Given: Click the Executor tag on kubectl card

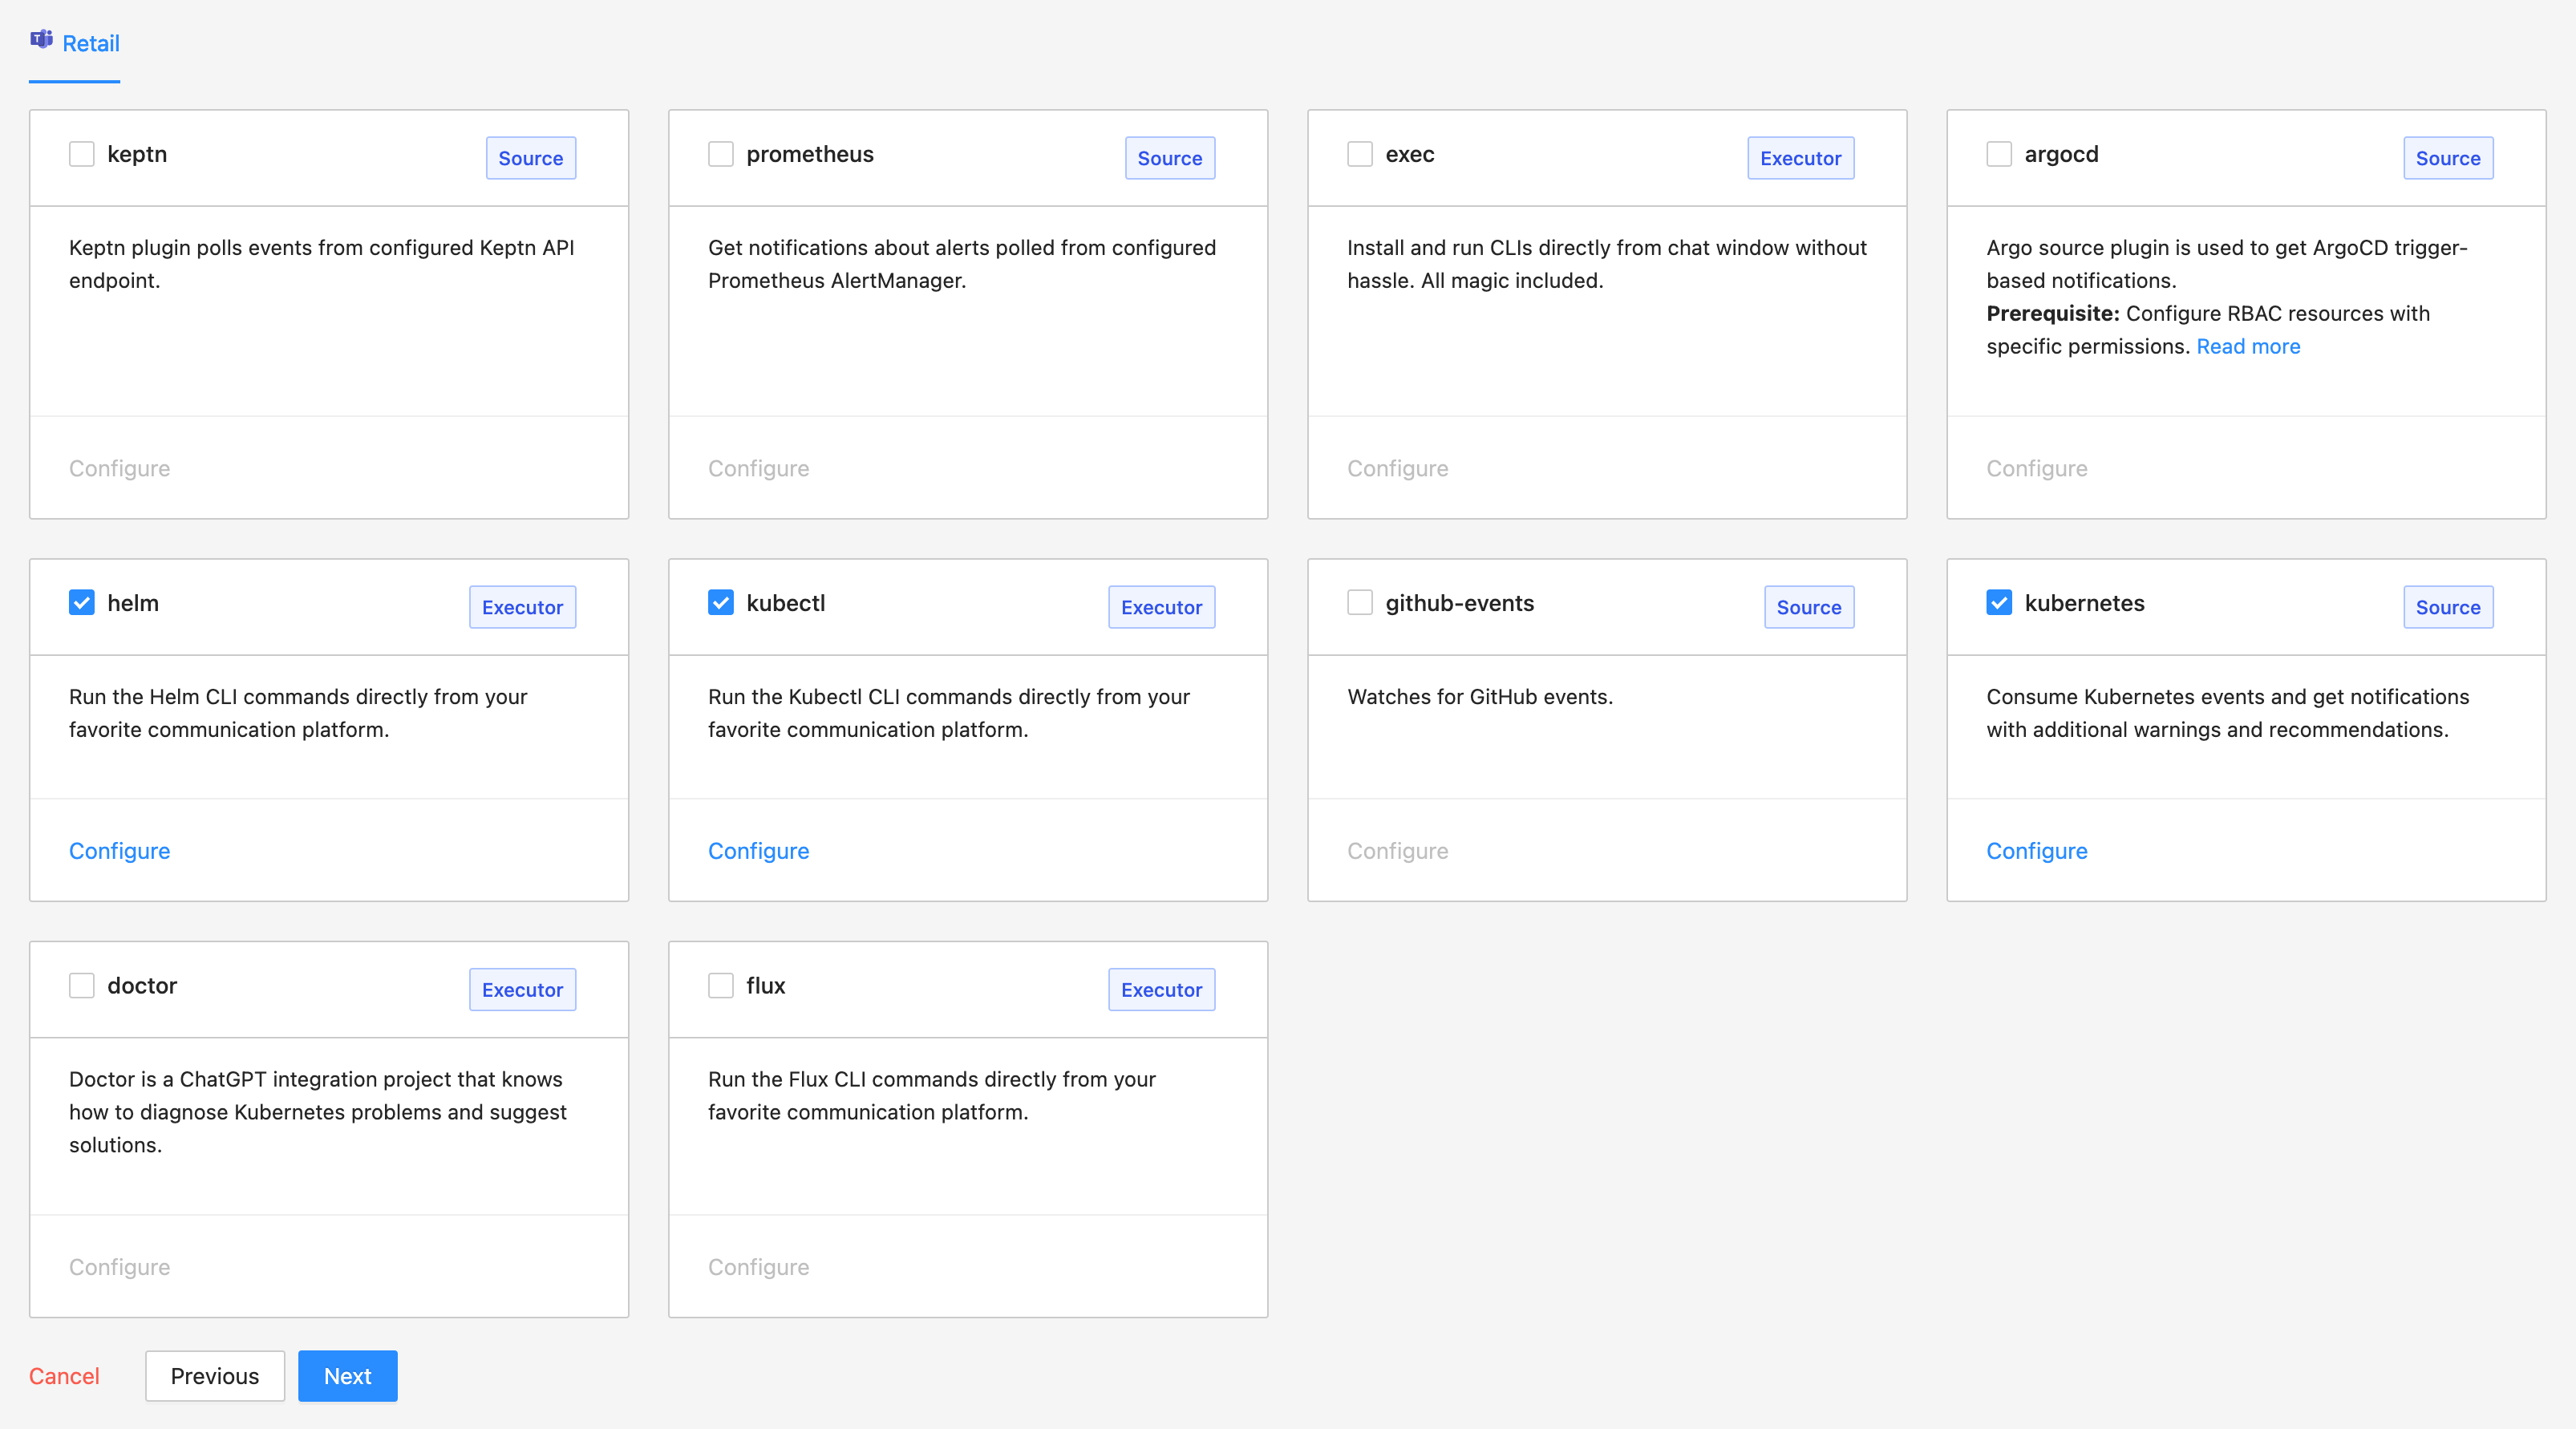Looking at the screenshot, I should pyautogui.click(x=1161, y=607).
